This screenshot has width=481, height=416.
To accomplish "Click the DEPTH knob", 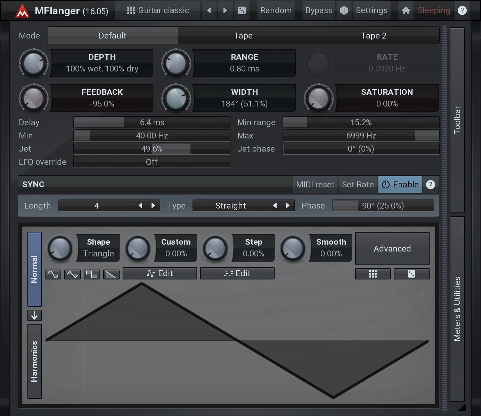I will pos(34,63).
